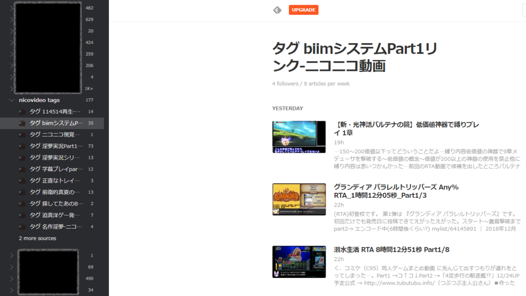Image resolution: width=526 pixels, height=296 pixels.
Task: Click the feed icon beside タグ 114514再生
Action: 22,112
